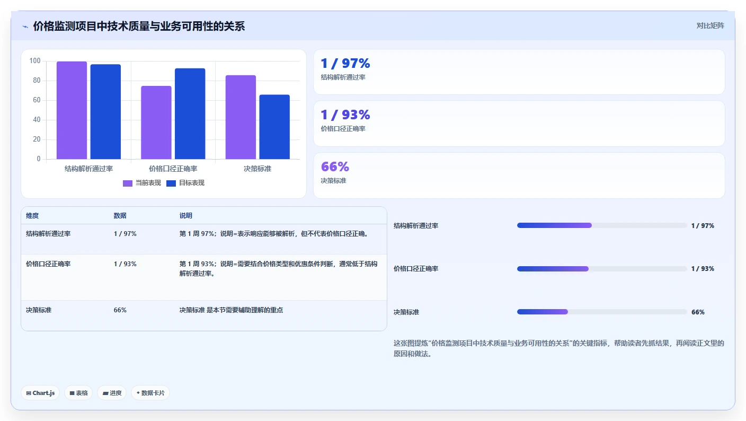The image size is (746, 421).
Task: Toggle the 目标表现 legend swatch
Action: 171,183
